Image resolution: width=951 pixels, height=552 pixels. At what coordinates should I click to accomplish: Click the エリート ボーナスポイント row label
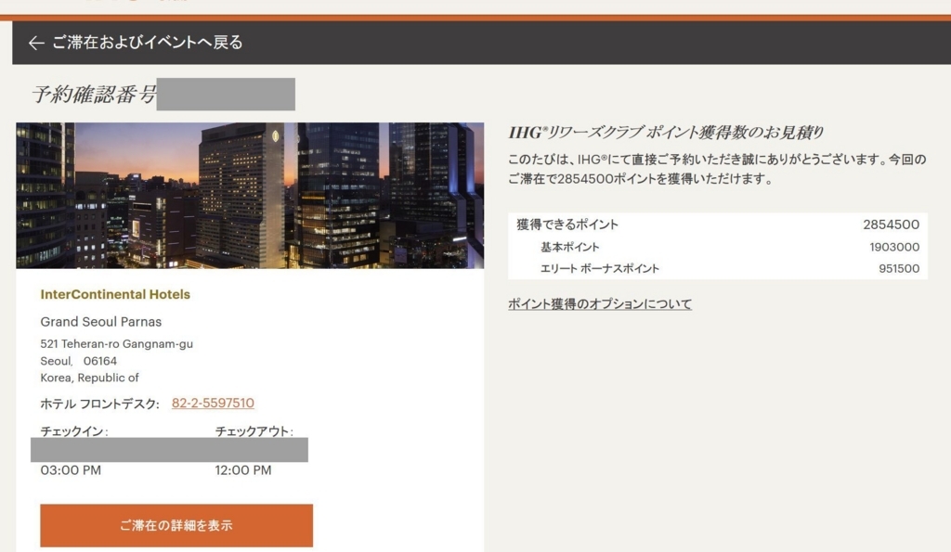click(599, 269)
